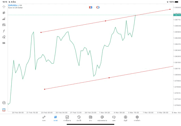Open the drawing objects shapes tool
Screen dimensions: 181x126
pyautogui.click(x=4, y=37)
